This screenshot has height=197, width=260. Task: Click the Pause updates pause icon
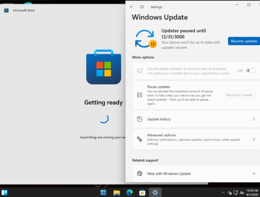point(139,95)
